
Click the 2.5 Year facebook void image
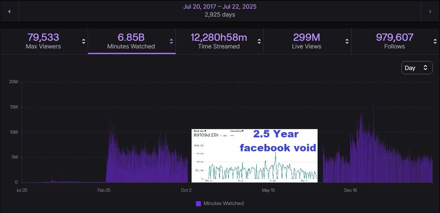tap(254, 155)
